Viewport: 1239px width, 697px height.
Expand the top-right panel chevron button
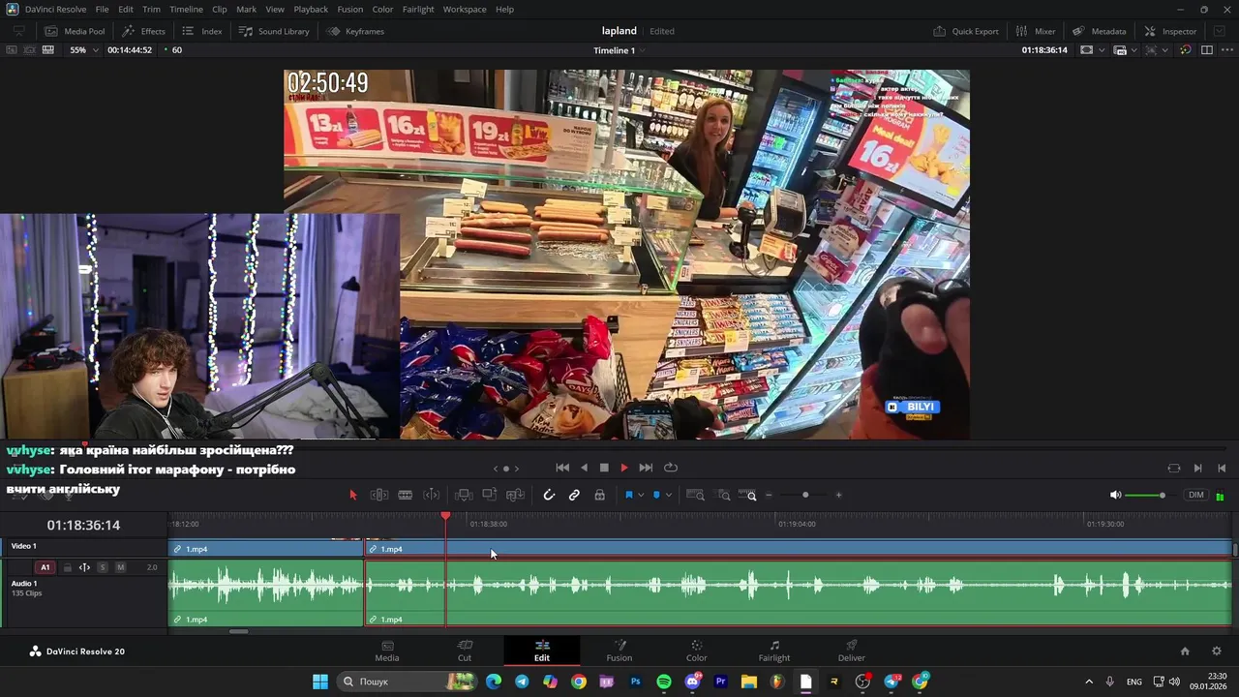point(1219,31)
